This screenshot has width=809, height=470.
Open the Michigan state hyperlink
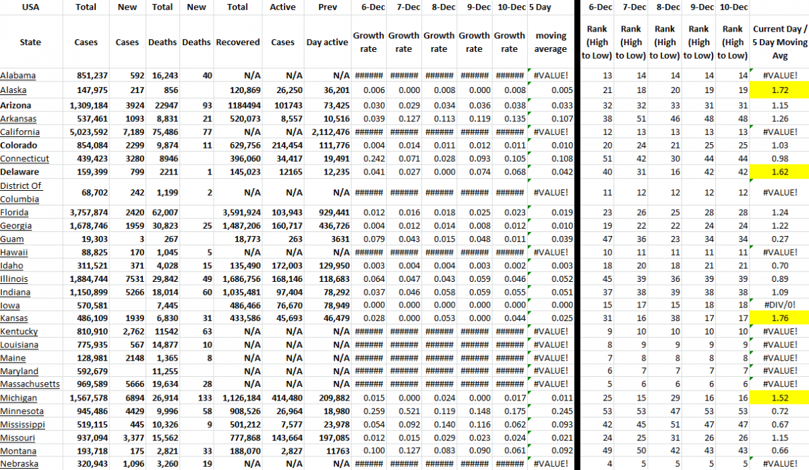coord(19,398)
